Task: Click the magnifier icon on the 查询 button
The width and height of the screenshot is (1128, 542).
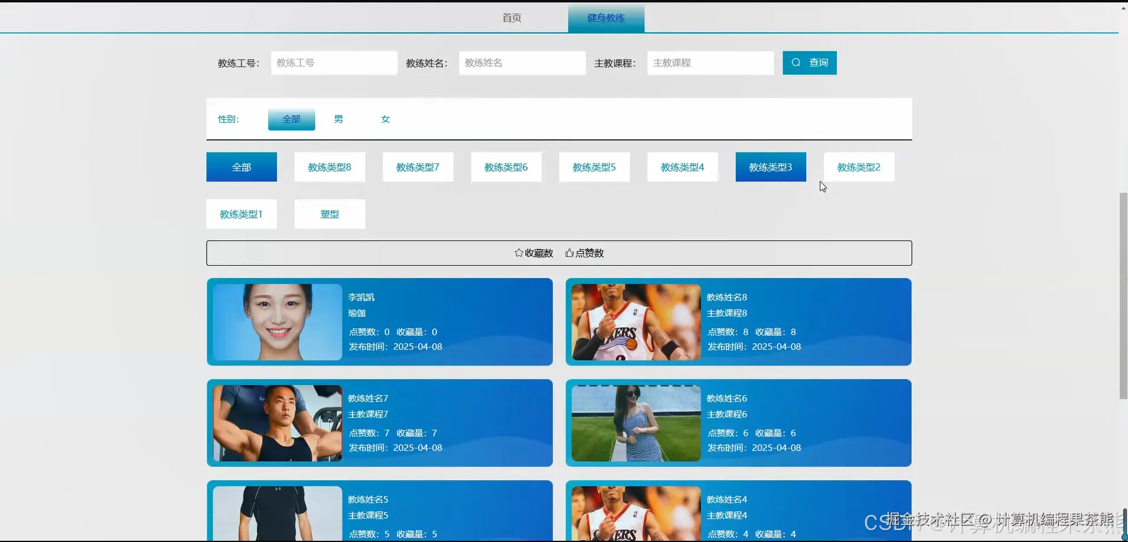Action: click(796, 63)
